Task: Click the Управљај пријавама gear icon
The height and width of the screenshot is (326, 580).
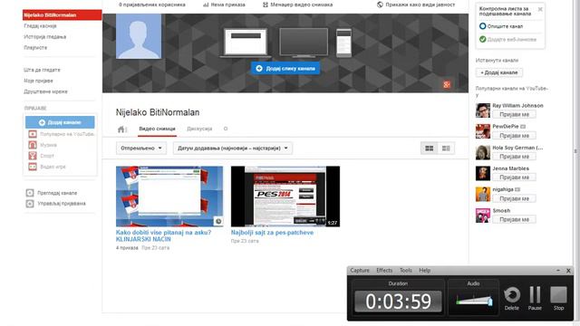Action: pos(30,204)
